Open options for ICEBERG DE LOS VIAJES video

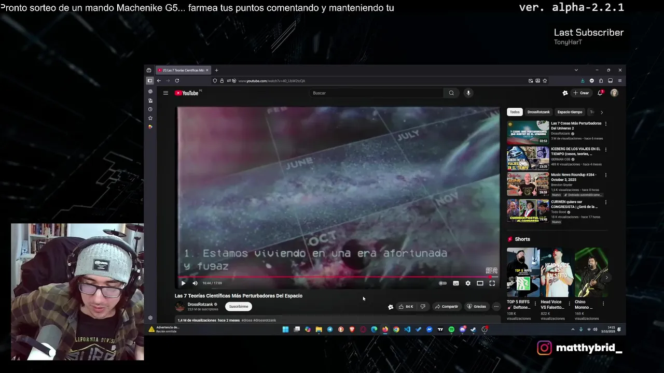605,150
